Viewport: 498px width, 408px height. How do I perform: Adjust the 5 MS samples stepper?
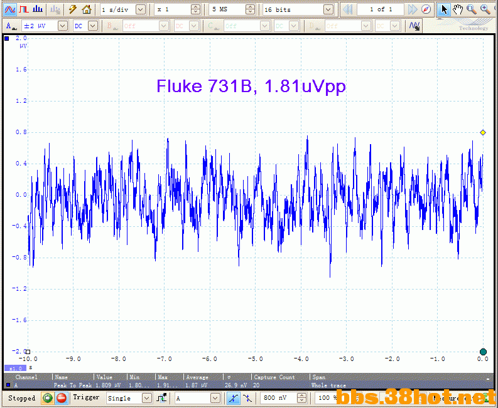251,9
